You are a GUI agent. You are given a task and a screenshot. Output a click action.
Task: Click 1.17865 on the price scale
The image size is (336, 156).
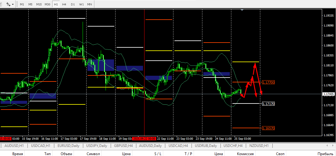[x=329, y=75]
